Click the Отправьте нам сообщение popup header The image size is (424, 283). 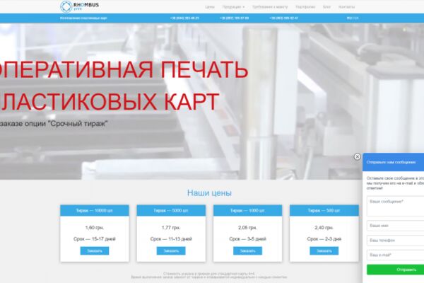click(394, 162)
